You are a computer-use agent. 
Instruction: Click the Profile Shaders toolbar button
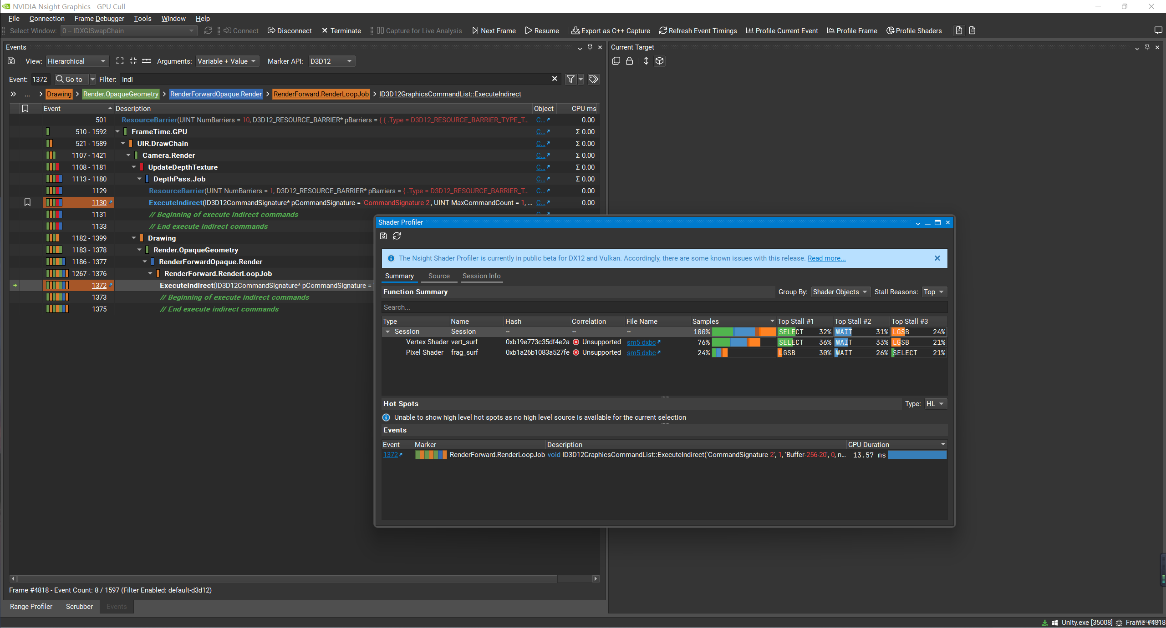(x=914, y=30)
